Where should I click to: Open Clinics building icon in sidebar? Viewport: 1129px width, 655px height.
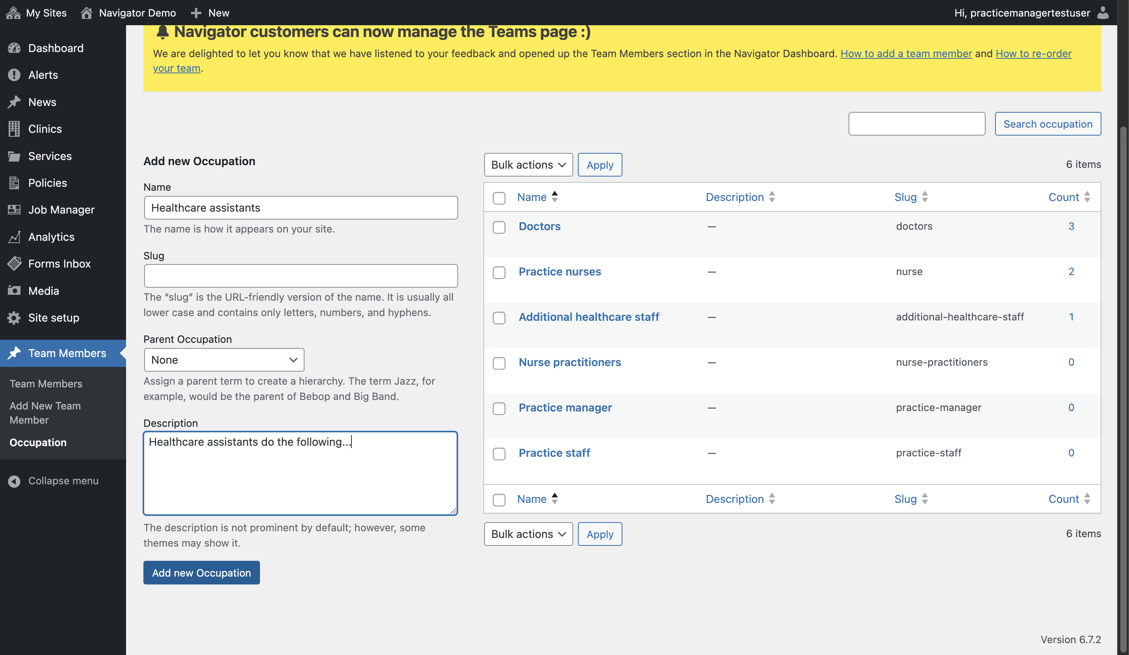tap(14, 128)
